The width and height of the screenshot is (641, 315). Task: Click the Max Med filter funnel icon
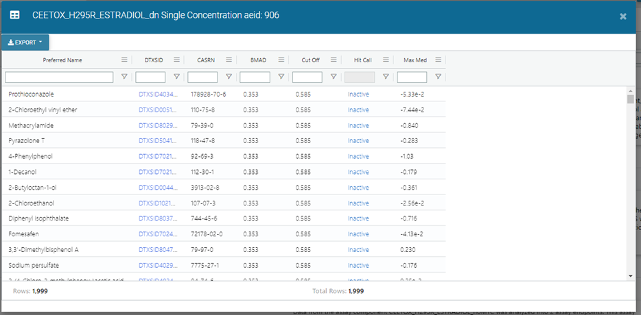(438, 77)
